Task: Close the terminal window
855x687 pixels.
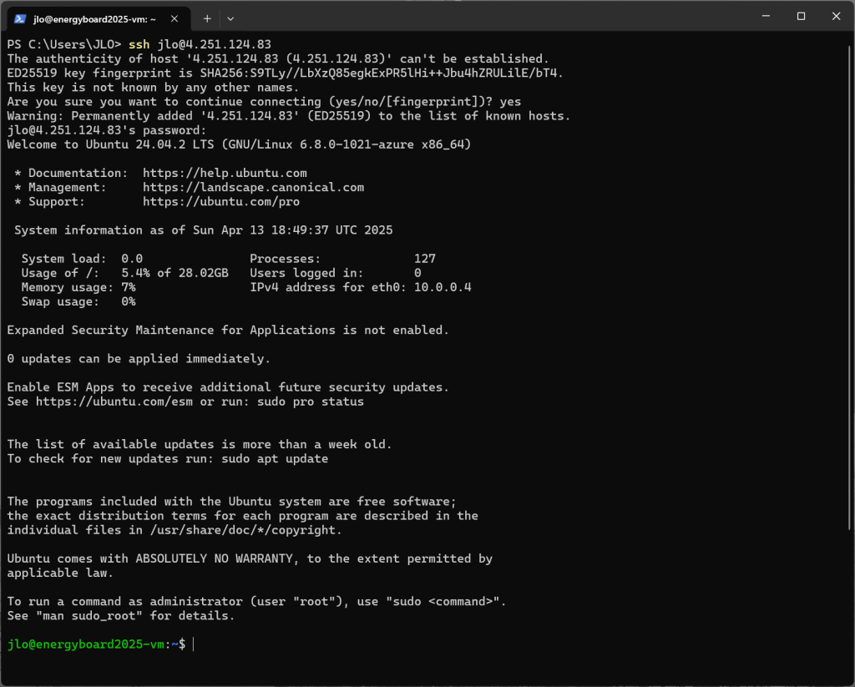Action: point(836,17)
